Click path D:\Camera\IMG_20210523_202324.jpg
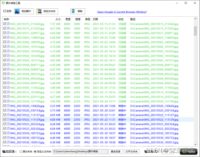200x157 pixels. 154,124
